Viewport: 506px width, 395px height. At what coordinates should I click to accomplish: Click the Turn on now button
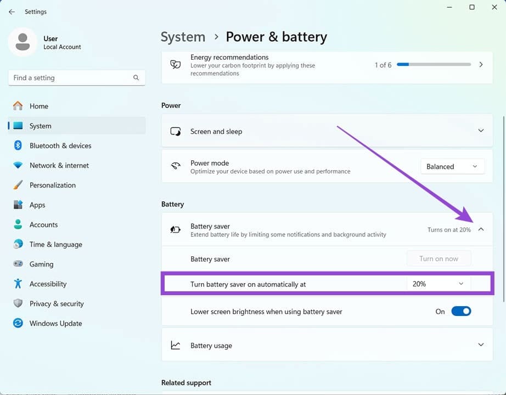tap(438, 258)
